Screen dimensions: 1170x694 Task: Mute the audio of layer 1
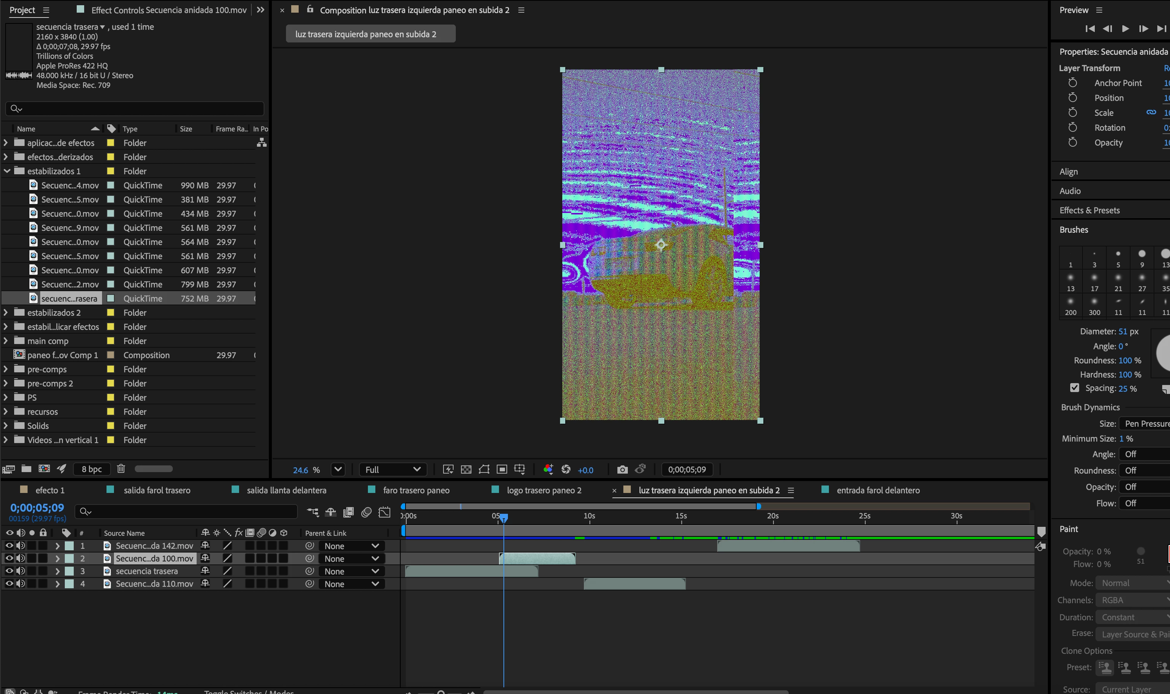[x=20, y=546]
